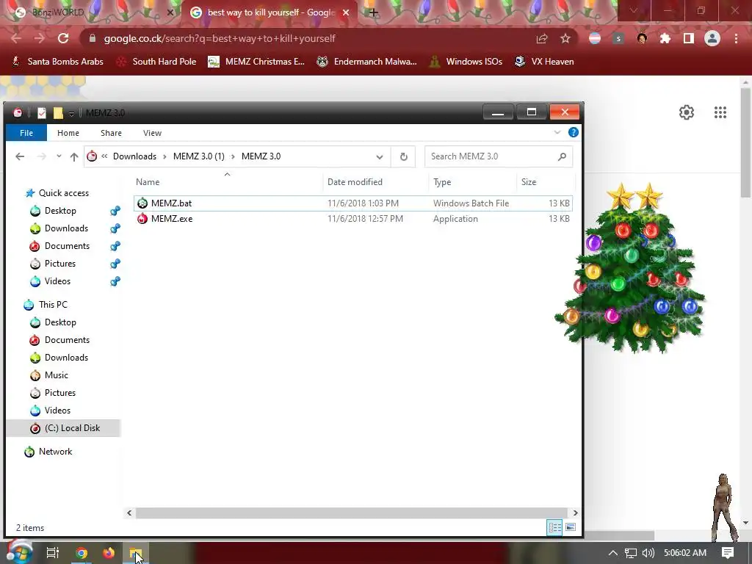Open recent locations dropdown arrow
The height and width of the screenshot is (564, 752).
pos(59,156)
